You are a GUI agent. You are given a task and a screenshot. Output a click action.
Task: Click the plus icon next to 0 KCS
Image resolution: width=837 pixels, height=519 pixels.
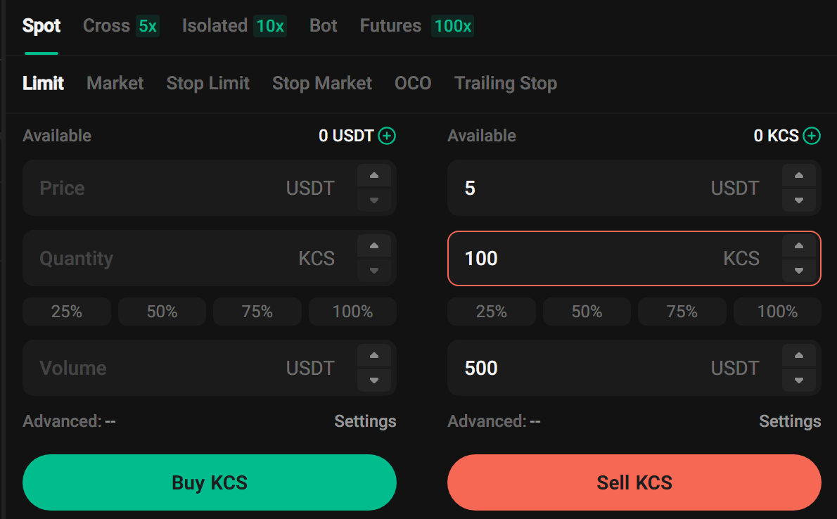(812, 136)
